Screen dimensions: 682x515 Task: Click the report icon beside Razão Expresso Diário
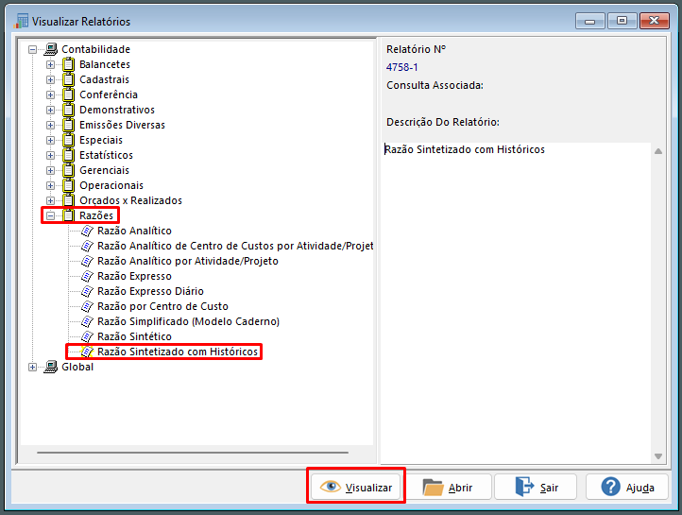pos(87,291)
